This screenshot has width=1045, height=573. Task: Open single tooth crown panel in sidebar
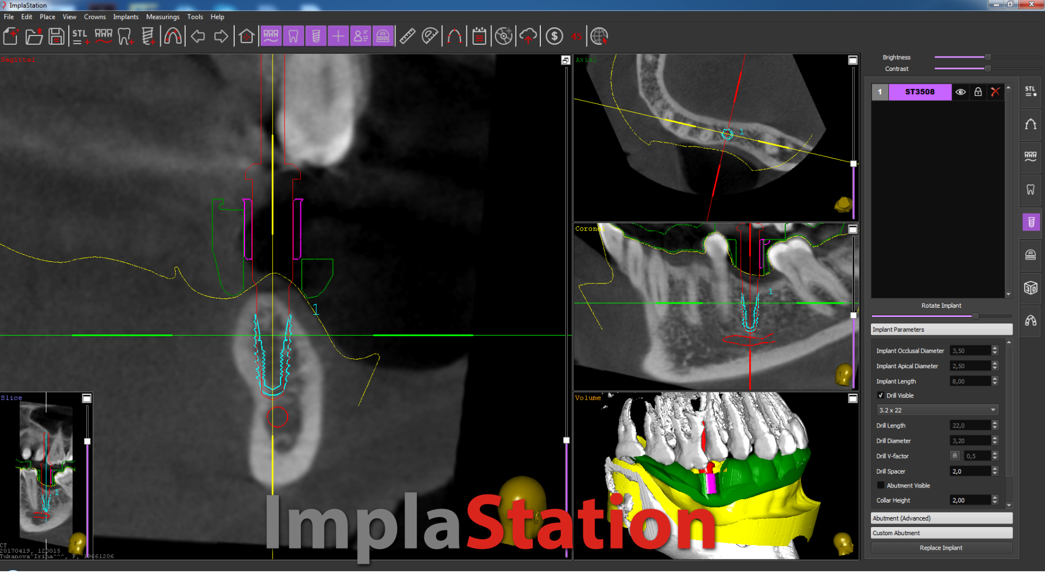coord(1030,190)
